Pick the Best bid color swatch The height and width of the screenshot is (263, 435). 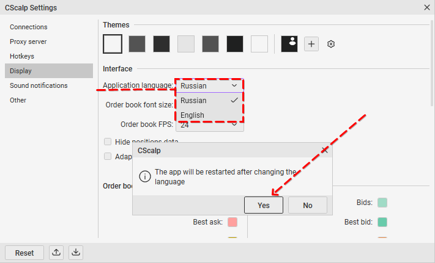pos(382,222)
